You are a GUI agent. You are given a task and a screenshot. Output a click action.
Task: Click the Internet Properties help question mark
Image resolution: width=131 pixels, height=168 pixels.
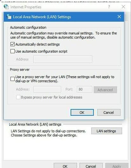109,7
